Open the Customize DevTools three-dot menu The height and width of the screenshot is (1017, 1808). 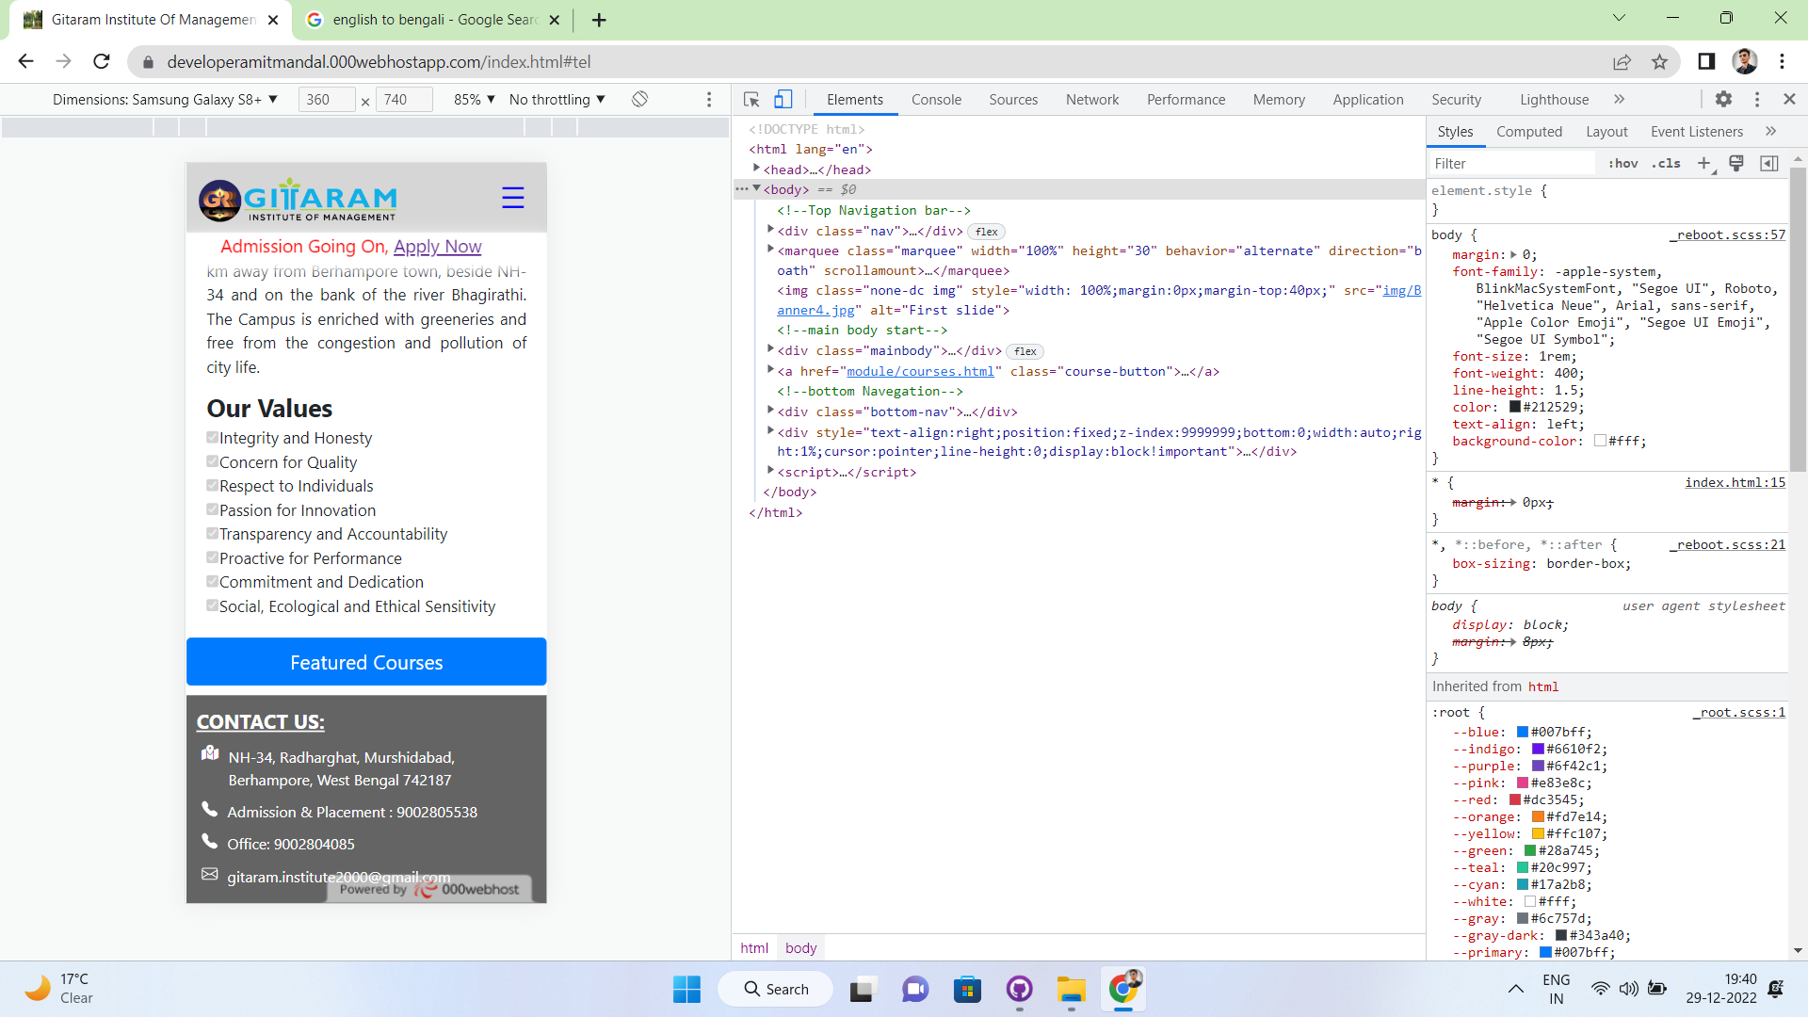tap(1757, 99)
